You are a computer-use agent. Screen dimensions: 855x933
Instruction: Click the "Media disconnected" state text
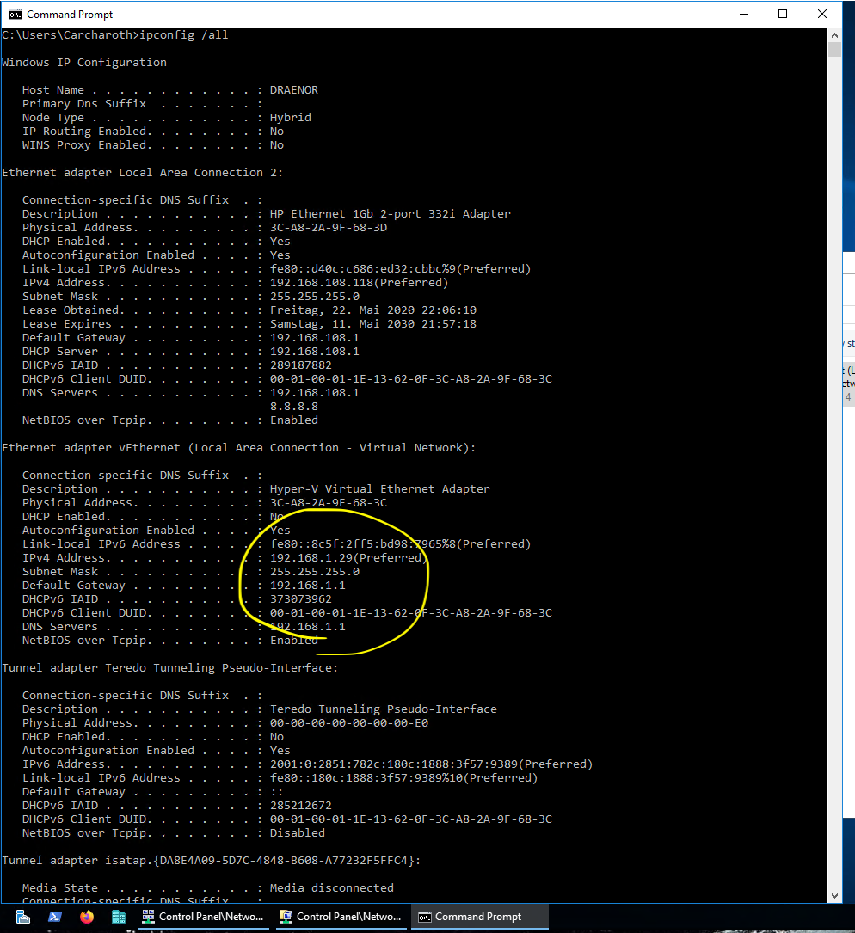click(331, 888)
